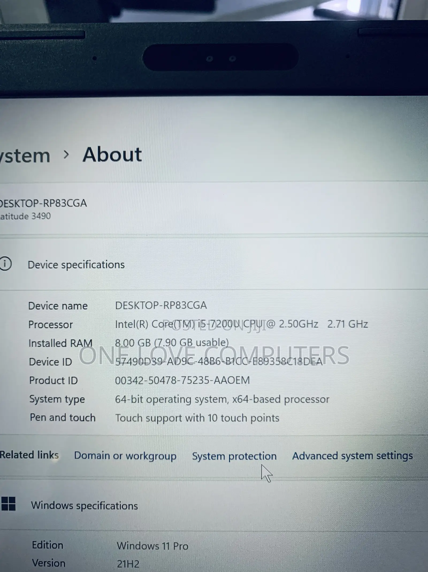Screen dimensions: 428x572
Task: Click the Pen and touch support text
Action: coord(197,418)
